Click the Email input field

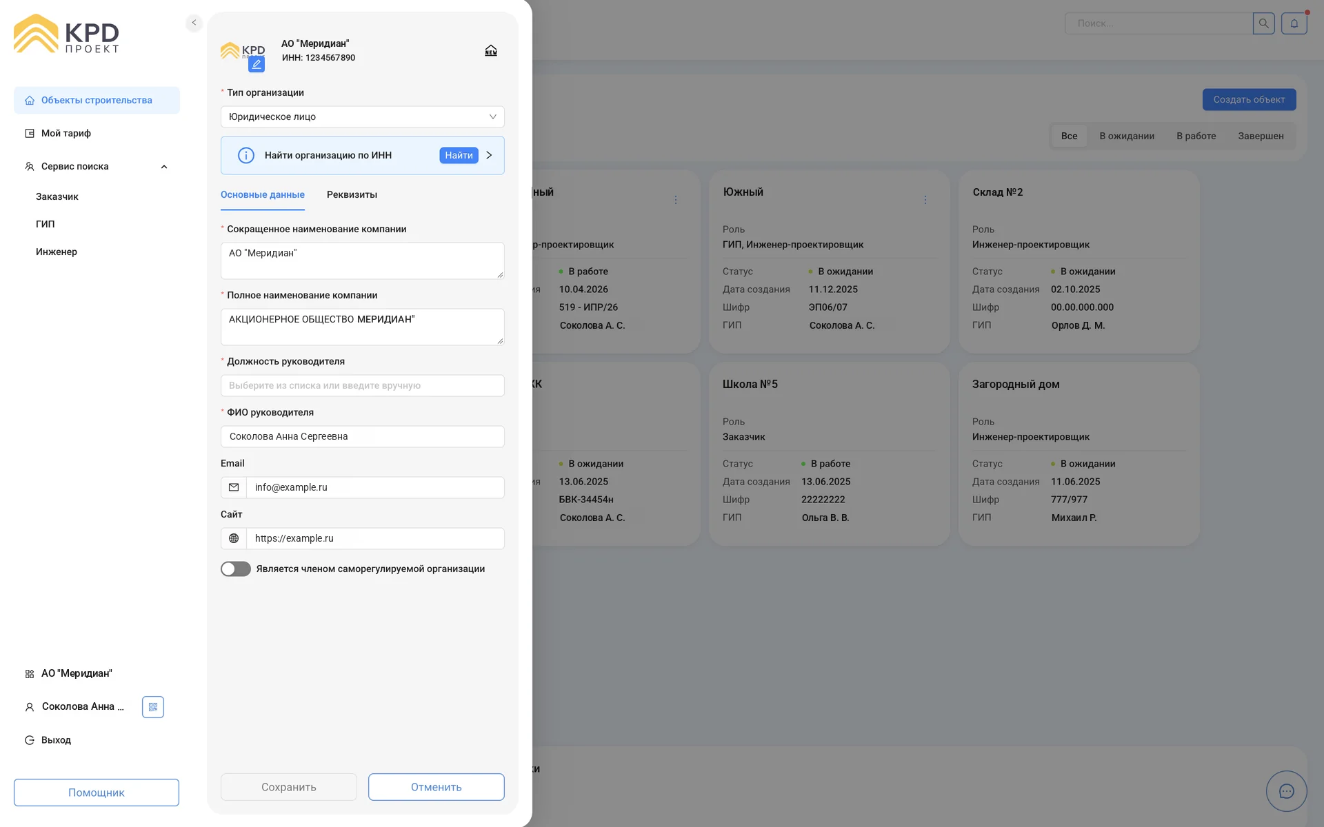tap(375, 487)
